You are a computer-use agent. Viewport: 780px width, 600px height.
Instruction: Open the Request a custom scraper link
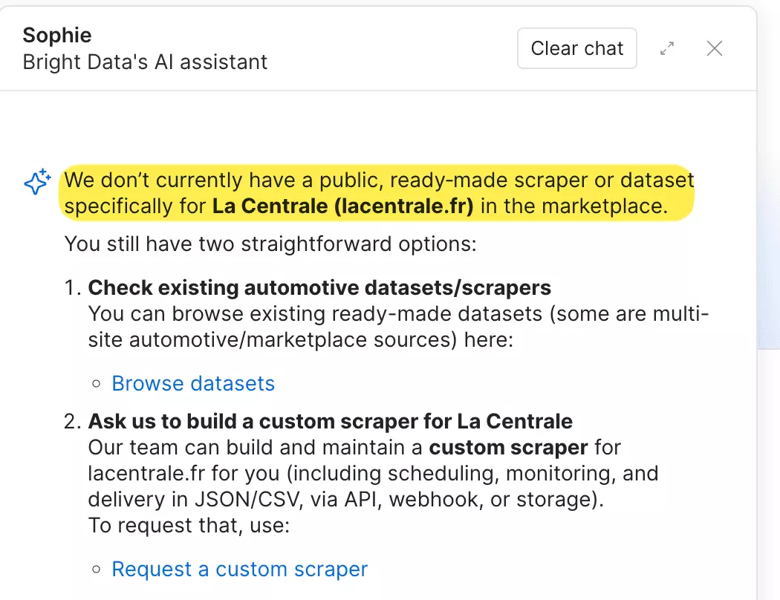pyautogui.click(x=240, y=569)
